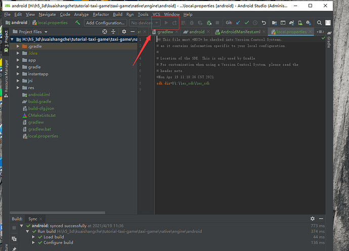Collapse the project root path node
This screenshot has width=349, height=251.
click(12, 39)
